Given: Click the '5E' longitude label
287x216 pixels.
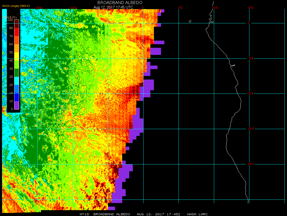Looking at the screenshot, I should (x=181, y=8).
